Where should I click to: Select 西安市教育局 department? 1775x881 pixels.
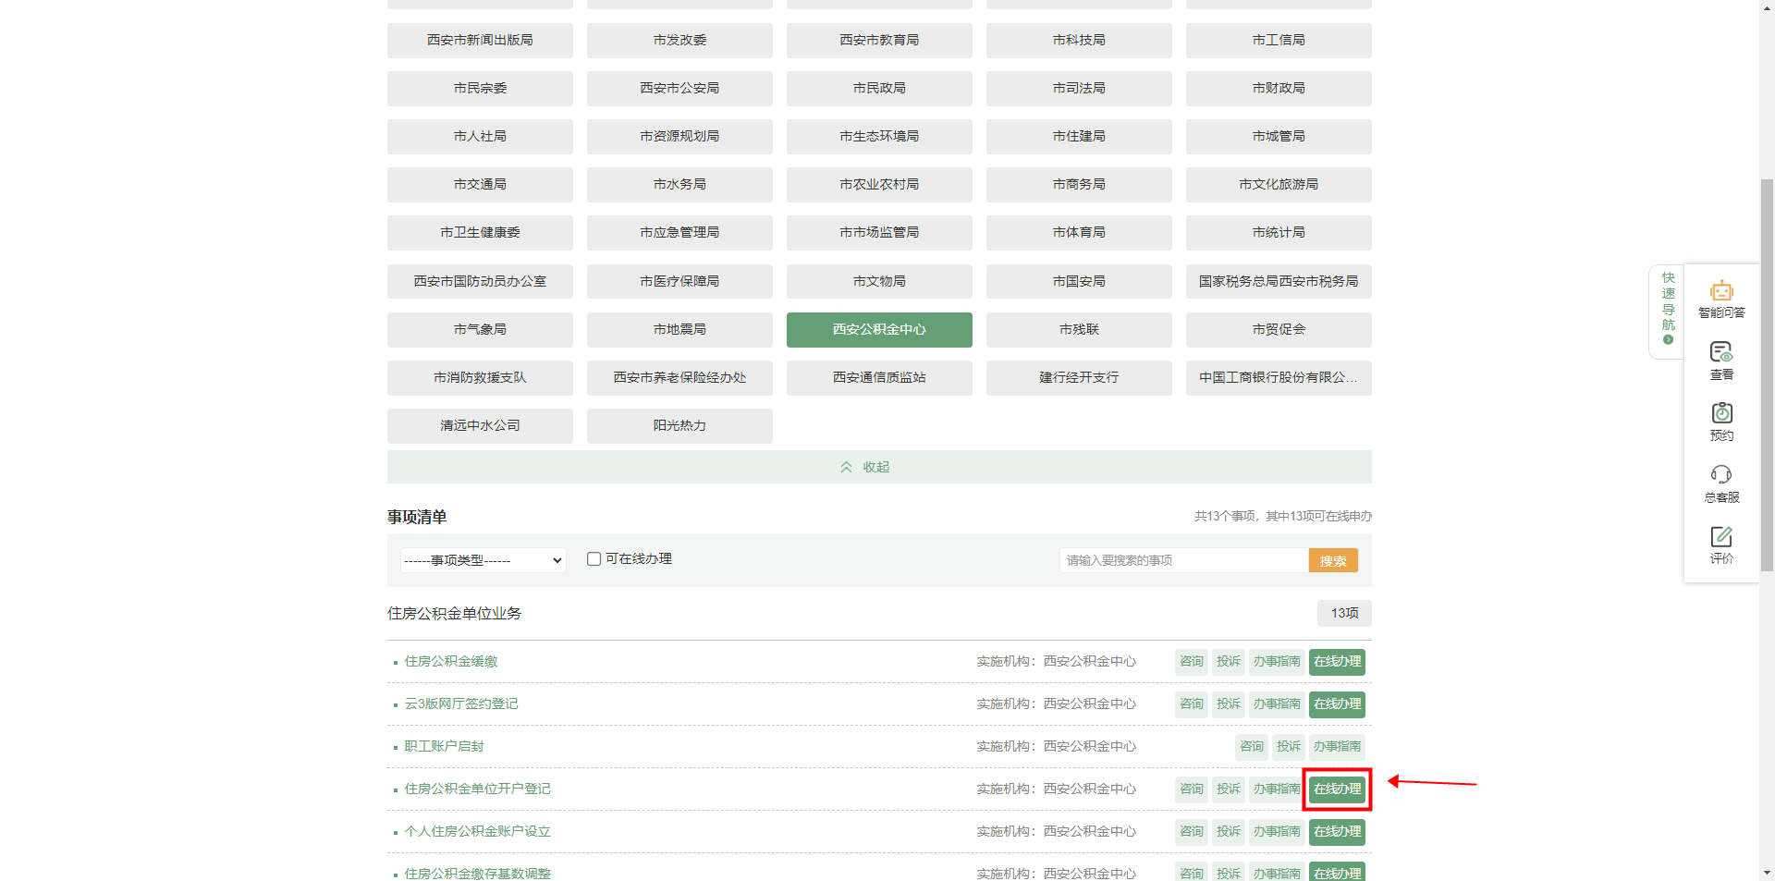point(879,40)
